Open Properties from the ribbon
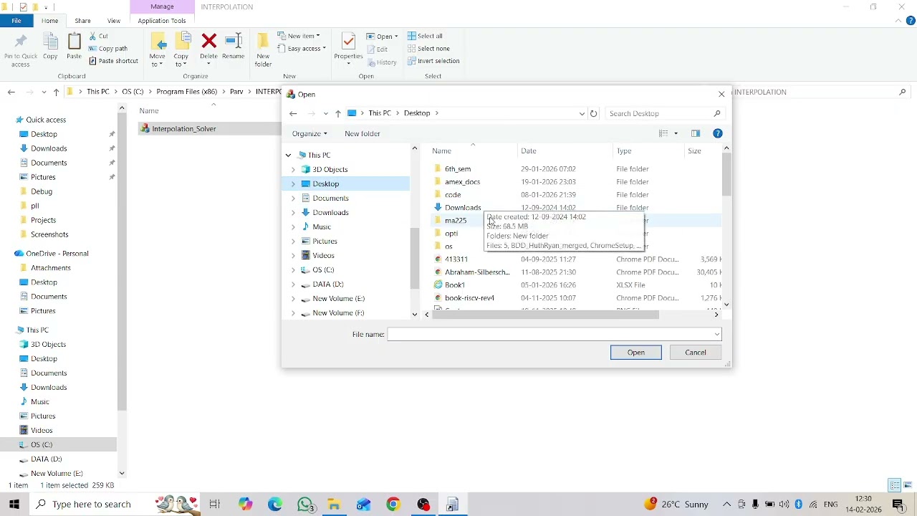This screenshot has height=516, width=917. tap(348, 47)
